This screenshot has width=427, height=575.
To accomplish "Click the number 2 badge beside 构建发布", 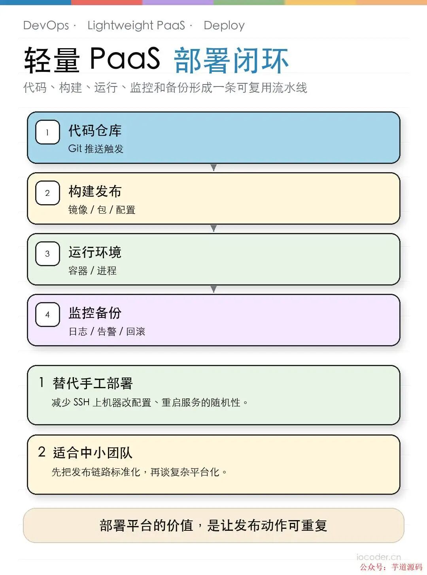I will click(47, 193).
